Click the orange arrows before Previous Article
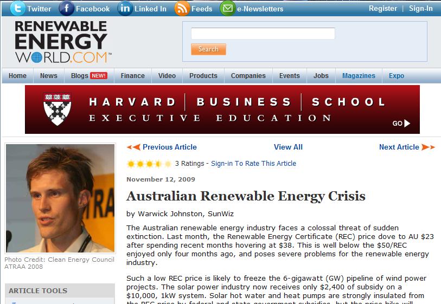This screenshot has height=304, width=441. click(x=133, y=147)
